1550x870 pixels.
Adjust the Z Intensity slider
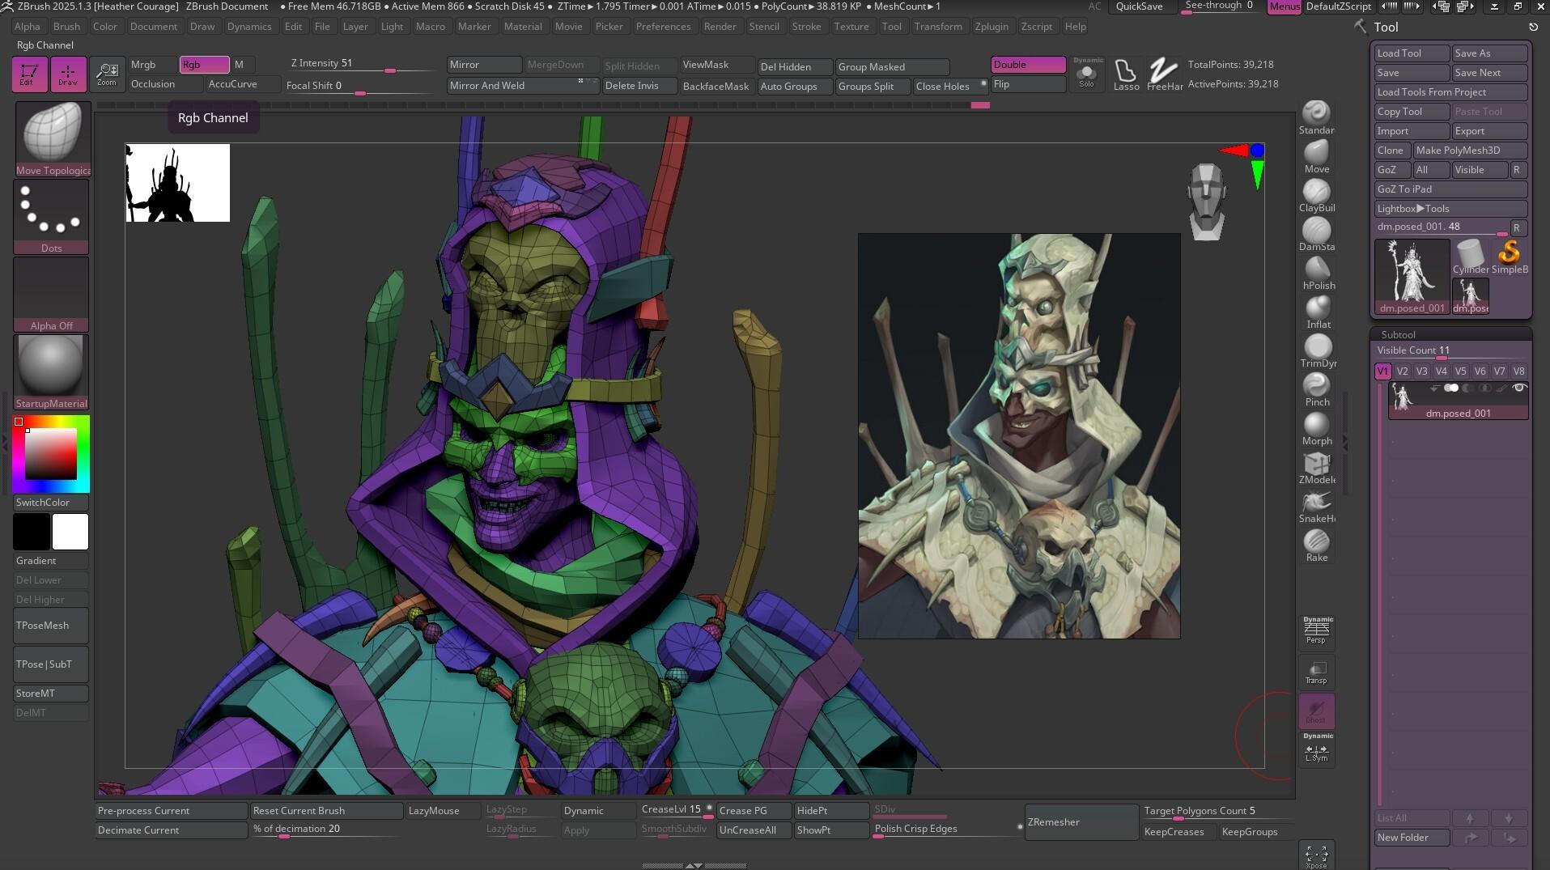pos(363,65)
